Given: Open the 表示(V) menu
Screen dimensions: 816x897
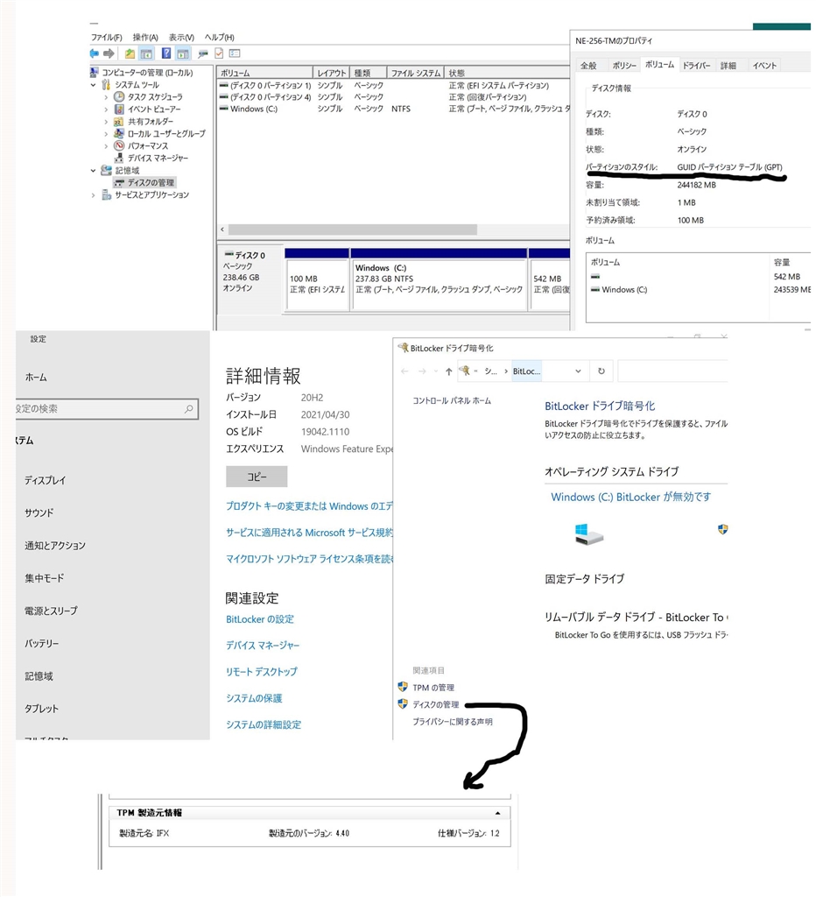Looking at the screenshot, I should tap(181, 37).
